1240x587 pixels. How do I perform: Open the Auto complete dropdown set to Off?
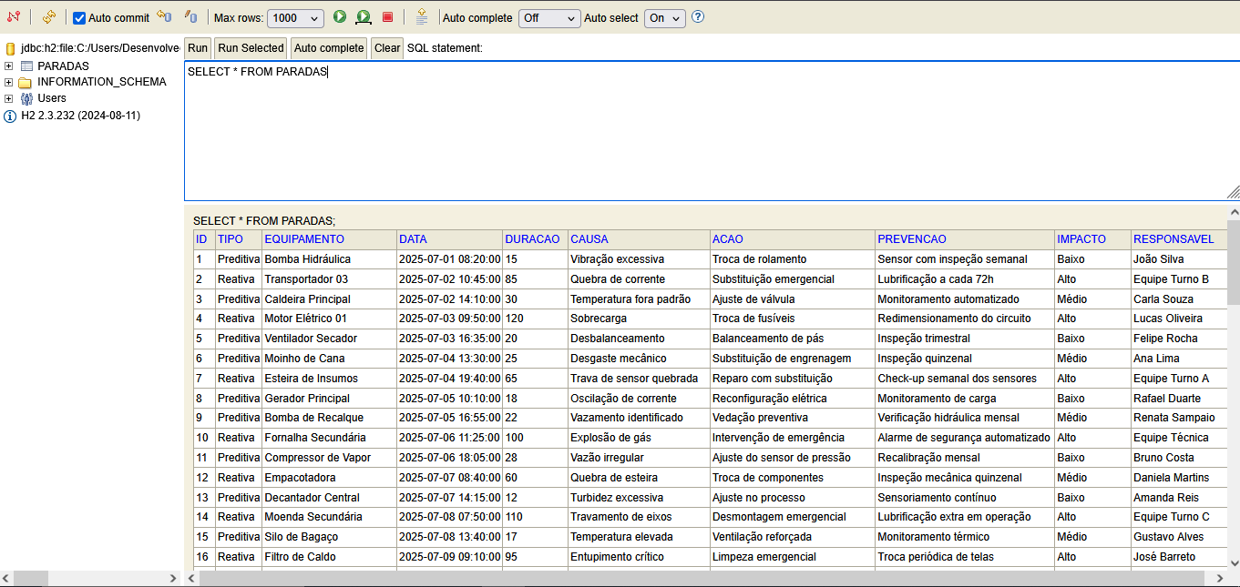click(x=549, y=18)
